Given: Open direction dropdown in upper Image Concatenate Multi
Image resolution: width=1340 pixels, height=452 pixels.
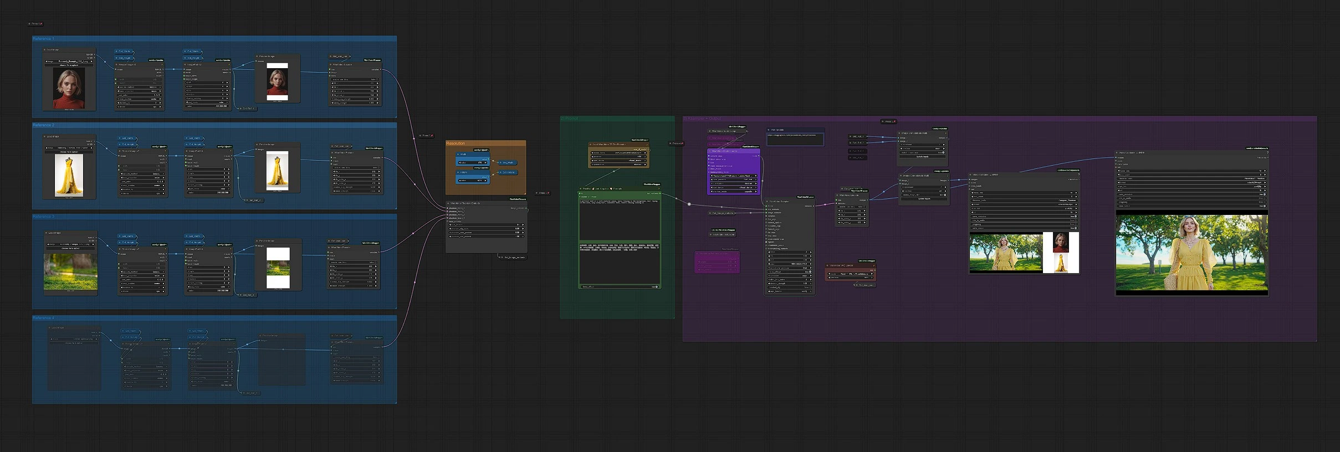Looking at the screenshot, I should coord(922,148).
